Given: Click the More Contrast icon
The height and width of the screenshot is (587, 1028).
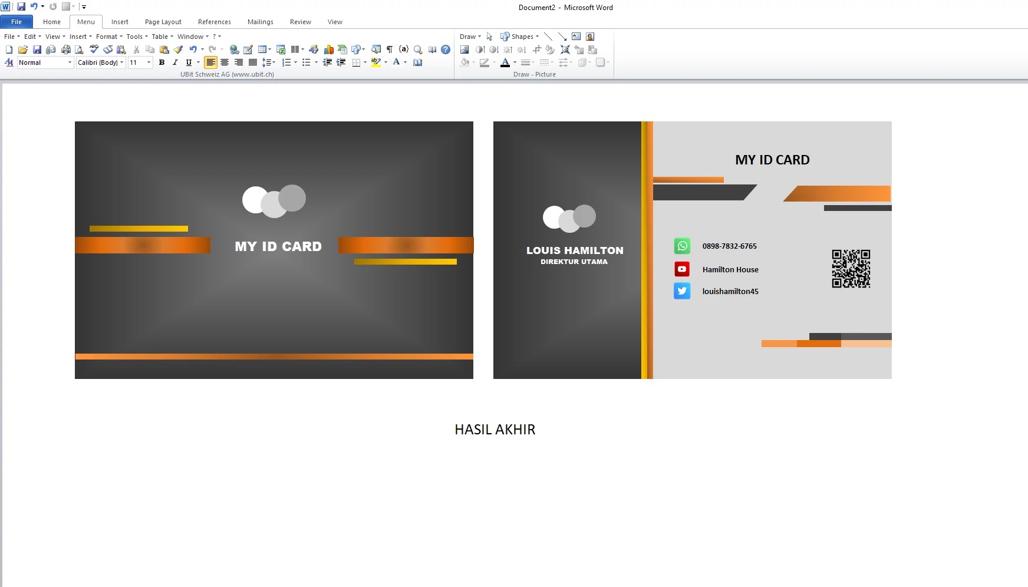Looking at the screenshot, I should 480,50.
